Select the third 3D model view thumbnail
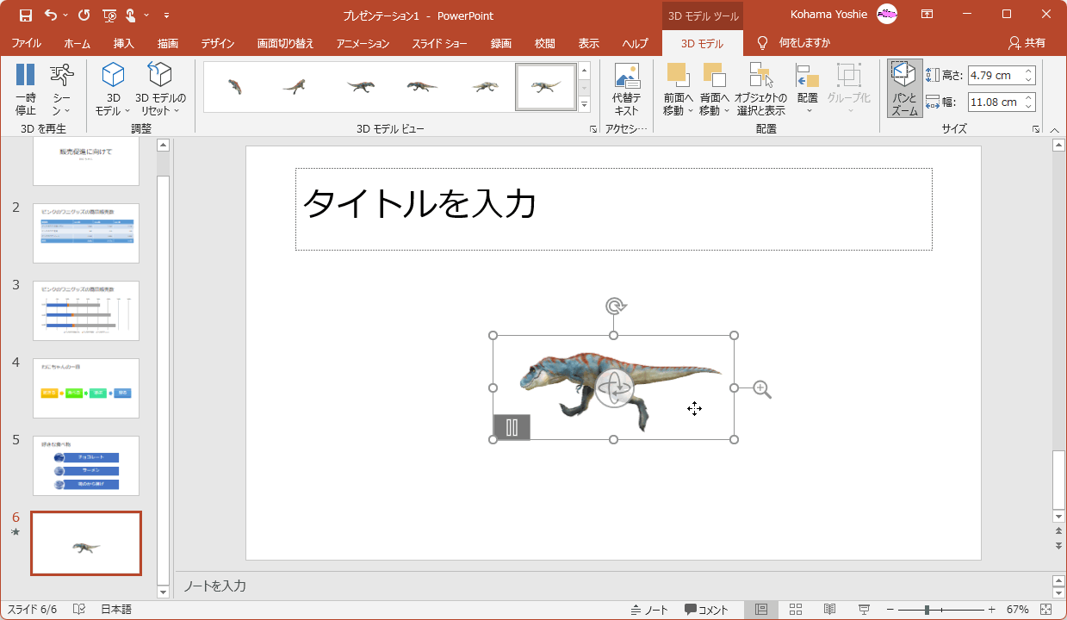This screenshot has height=620, width=1067. (360, 86)
